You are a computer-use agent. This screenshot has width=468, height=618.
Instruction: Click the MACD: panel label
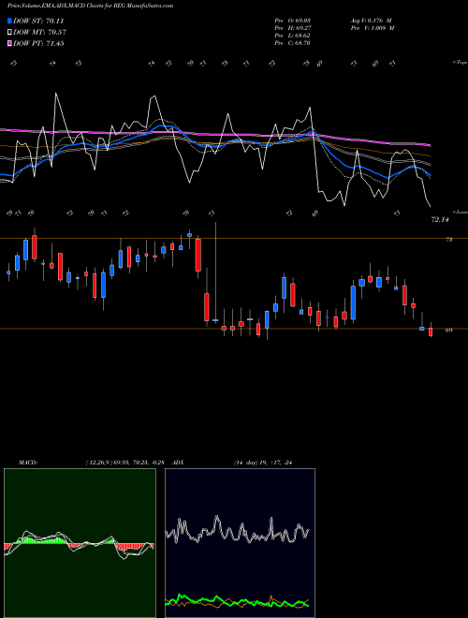coord(28,463)
